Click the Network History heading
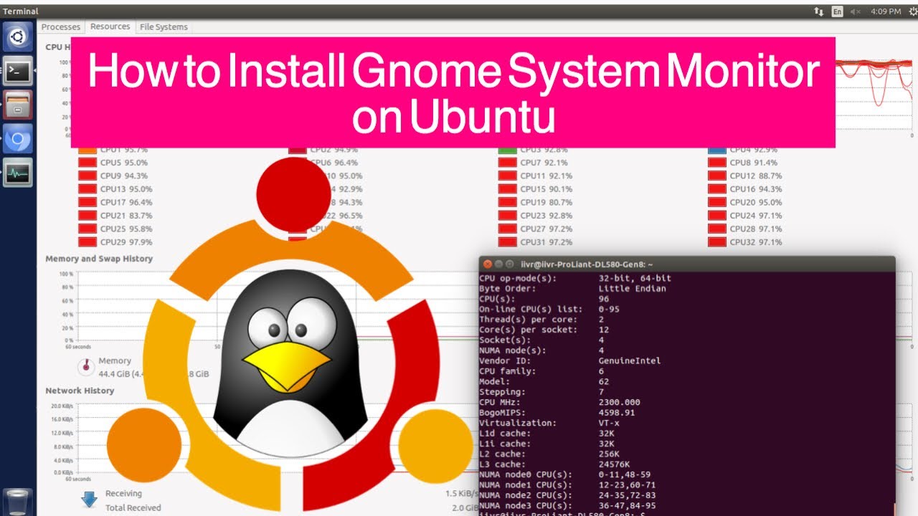Viewport: 918px width, 516px height. tap(80, 391)
